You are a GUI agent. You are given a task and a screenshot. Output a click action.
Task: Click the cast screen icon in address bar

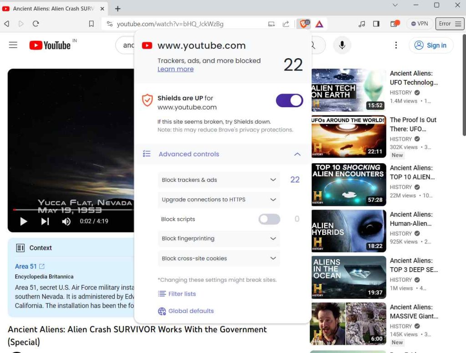(x=271, y=24)
